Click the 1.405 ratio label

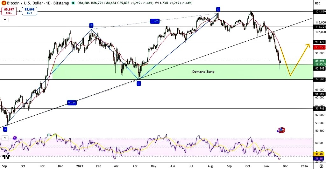[155, 21]
